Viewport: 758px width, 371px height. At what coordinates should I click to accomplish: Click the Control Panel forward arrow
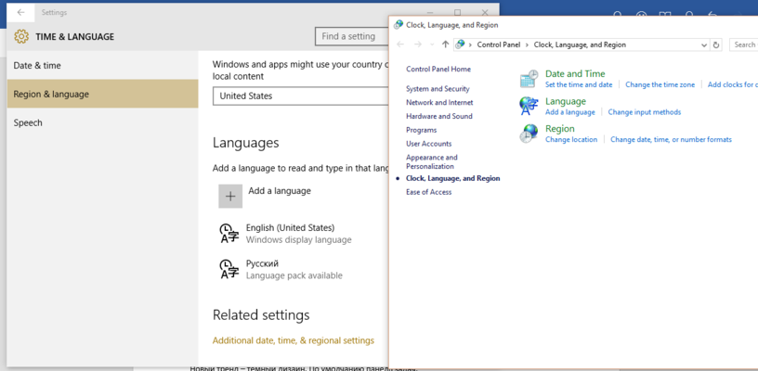pyautogui.click(x=418, y=45)
